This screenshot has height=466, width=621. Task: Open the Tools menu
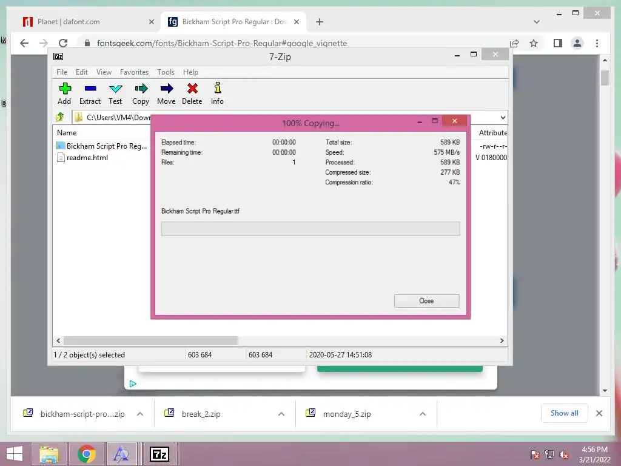[166, 72]
